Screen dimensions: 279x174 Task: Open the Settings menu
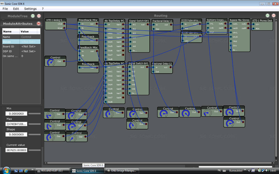pos(30,9)
